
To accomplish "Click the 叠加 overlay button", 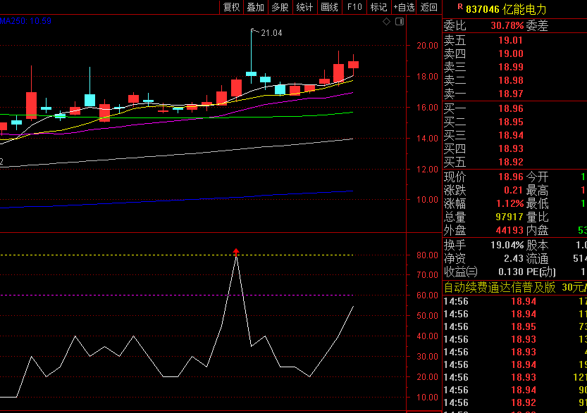I will [255, 7].
